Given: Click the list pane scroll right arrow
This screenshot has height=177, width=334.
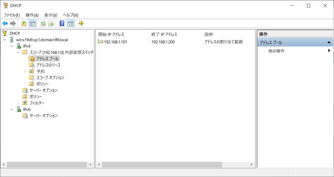Looking at the screenshot, I should coord(252,165).
